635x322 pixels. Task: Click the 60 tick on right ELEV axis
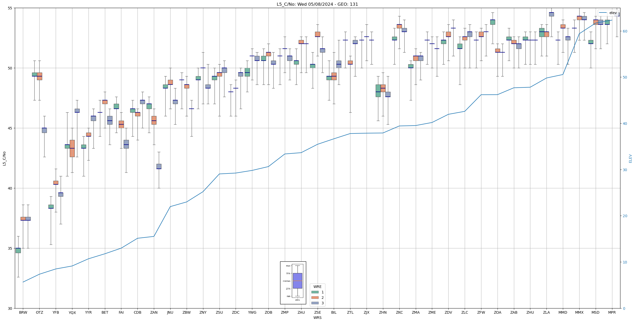pos(625,31)
